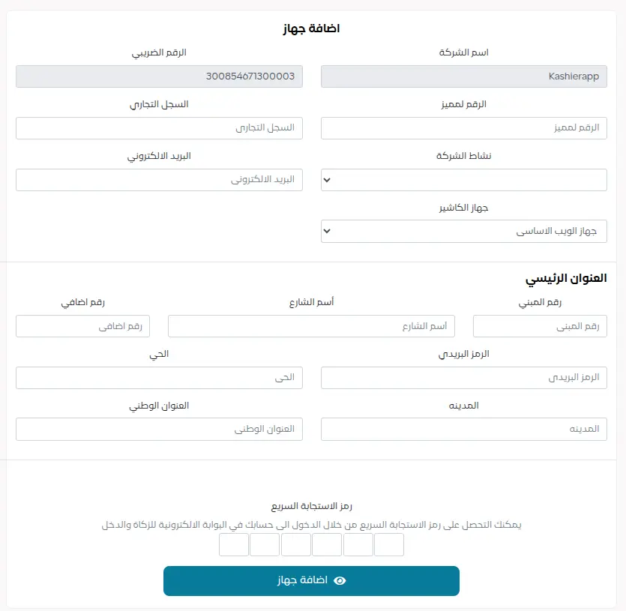Click the eye icon inside the submit button

tap(340, 581)
